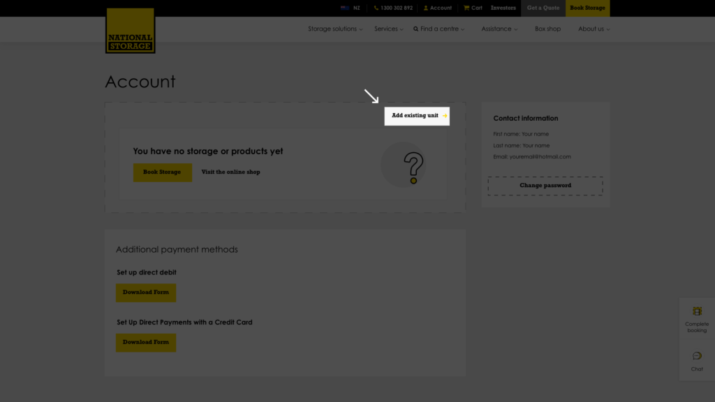Select the email youremail@hotmail.com text
The image size is (715, 402).
pyautogui.click(x=540, y=157)
